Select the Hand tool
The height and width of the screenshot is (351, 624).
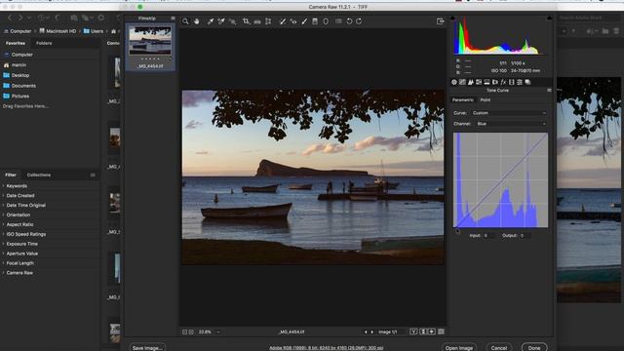(x=197, y=21)
